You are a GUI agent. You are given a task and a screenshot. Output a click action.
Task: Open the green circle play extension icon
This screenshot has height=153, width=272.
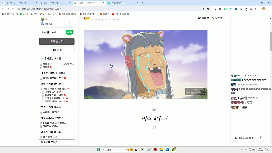[225, 9]
